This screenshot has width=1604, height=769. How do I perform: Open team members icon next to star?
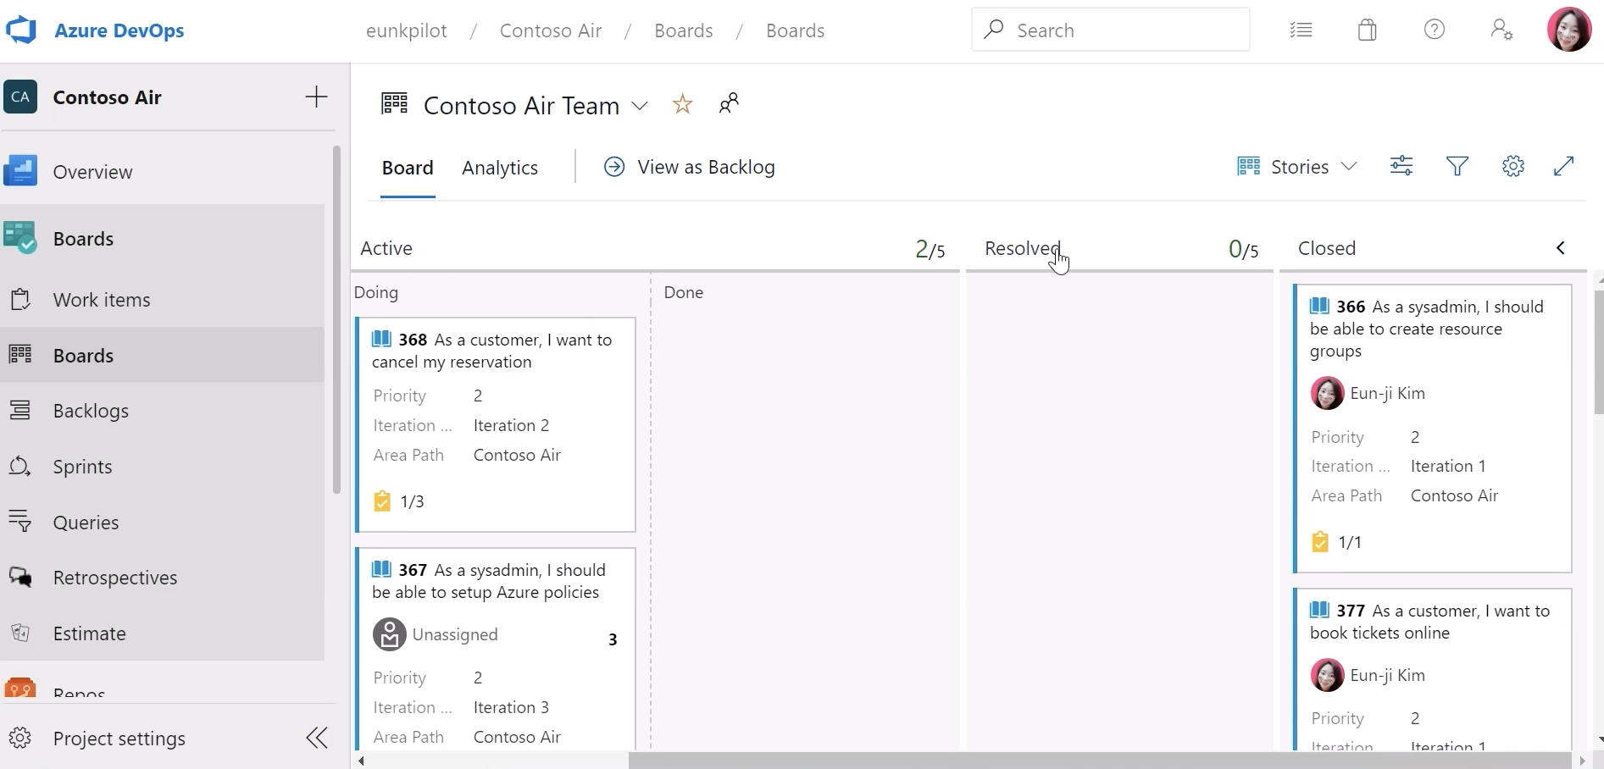729,103
